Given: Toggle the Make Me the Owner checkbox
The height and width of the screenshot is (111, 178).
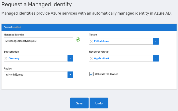Looking at the screenshot, I should point(91,74).
